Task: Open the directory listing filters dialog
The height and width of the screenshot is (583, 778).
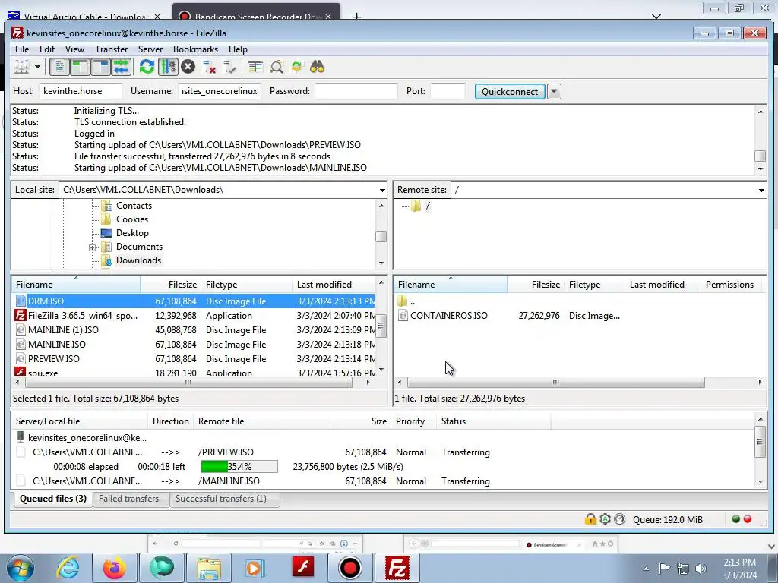Action: (x=255, y=67)
